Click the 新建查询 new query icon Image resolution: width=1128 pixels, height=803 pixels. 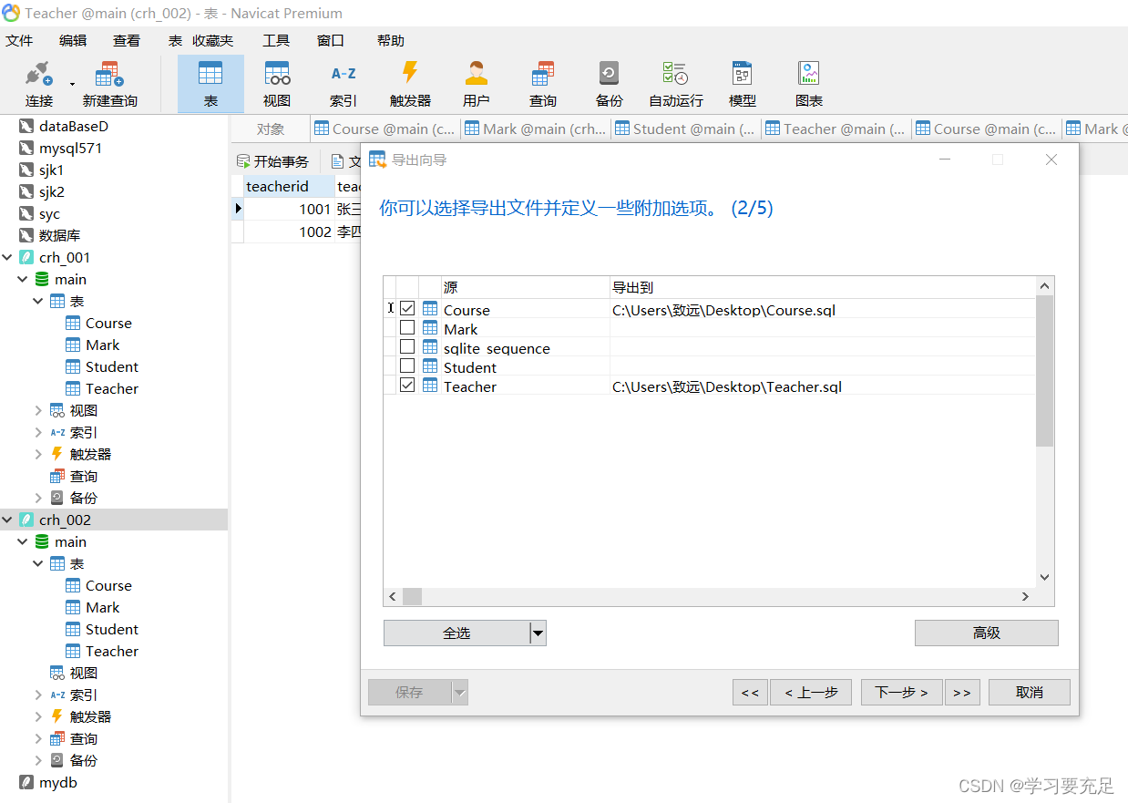(109, 84)
